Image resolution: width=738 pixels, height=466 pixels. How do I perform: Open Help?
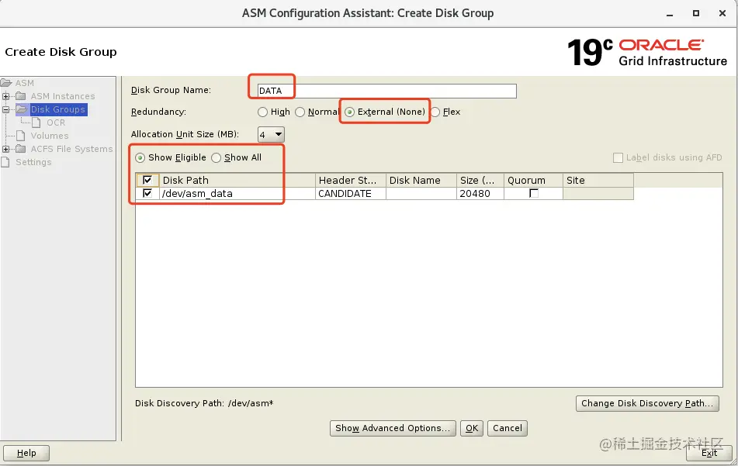(26, 453)
